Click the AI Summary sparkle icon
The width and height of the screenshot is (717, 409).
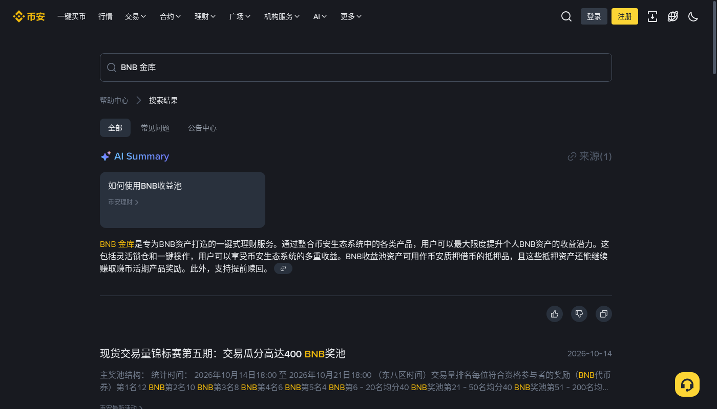(x=106, y=156)
